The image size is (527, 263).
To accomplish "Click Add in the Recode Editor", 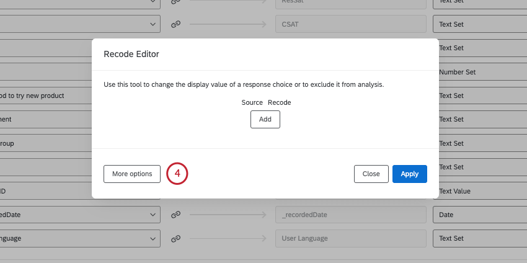I will (265, 119).
